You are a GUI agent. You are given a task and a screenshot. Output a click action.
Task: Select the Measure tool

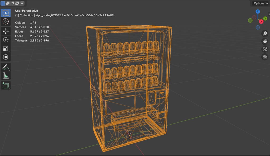5,76
